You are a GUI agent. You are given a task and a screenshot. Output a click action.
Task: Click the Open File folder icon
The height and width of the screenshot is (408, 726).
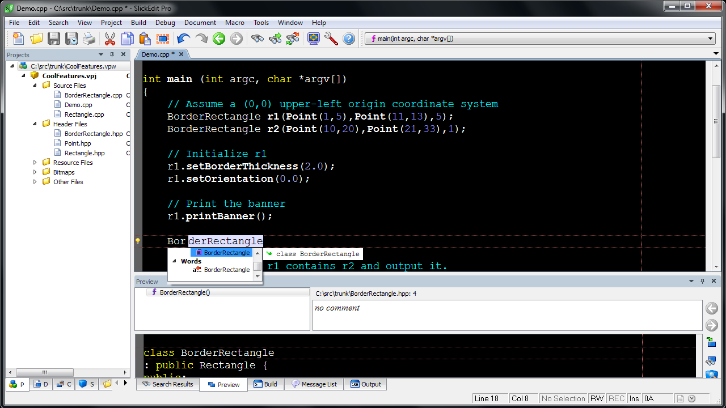[36, 39]
